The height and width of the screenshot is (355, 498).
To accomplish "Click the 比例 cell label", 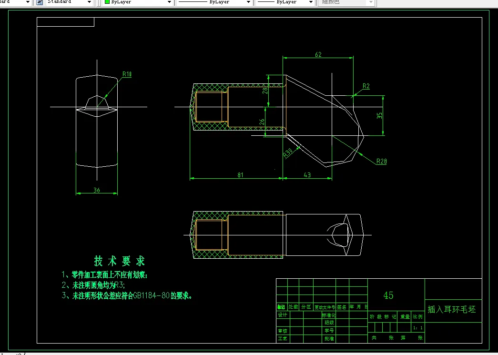I will [418, 316].
